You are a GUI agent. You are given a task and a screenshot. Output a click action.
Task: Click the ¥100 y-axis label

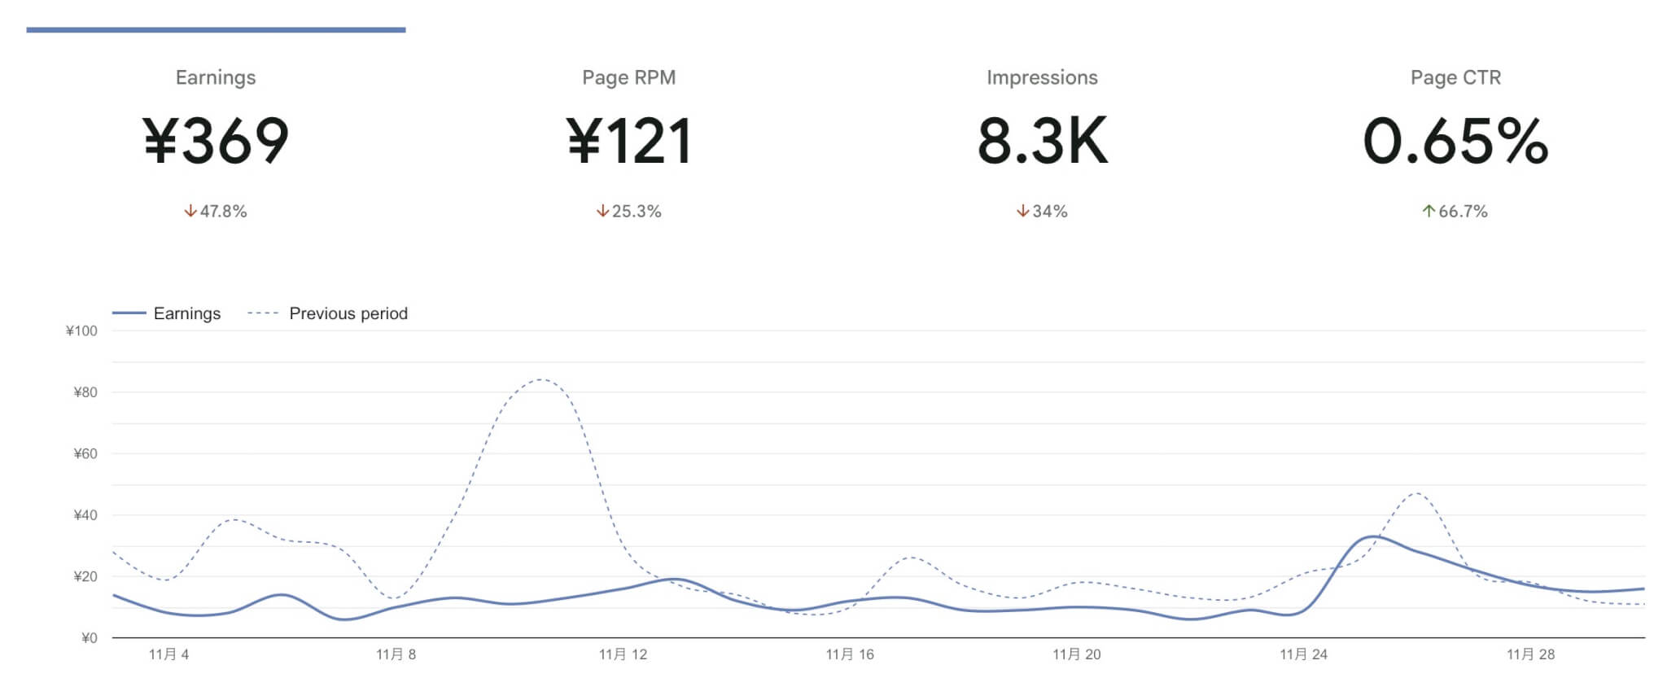pyautogui.click(x=81, y=331)
